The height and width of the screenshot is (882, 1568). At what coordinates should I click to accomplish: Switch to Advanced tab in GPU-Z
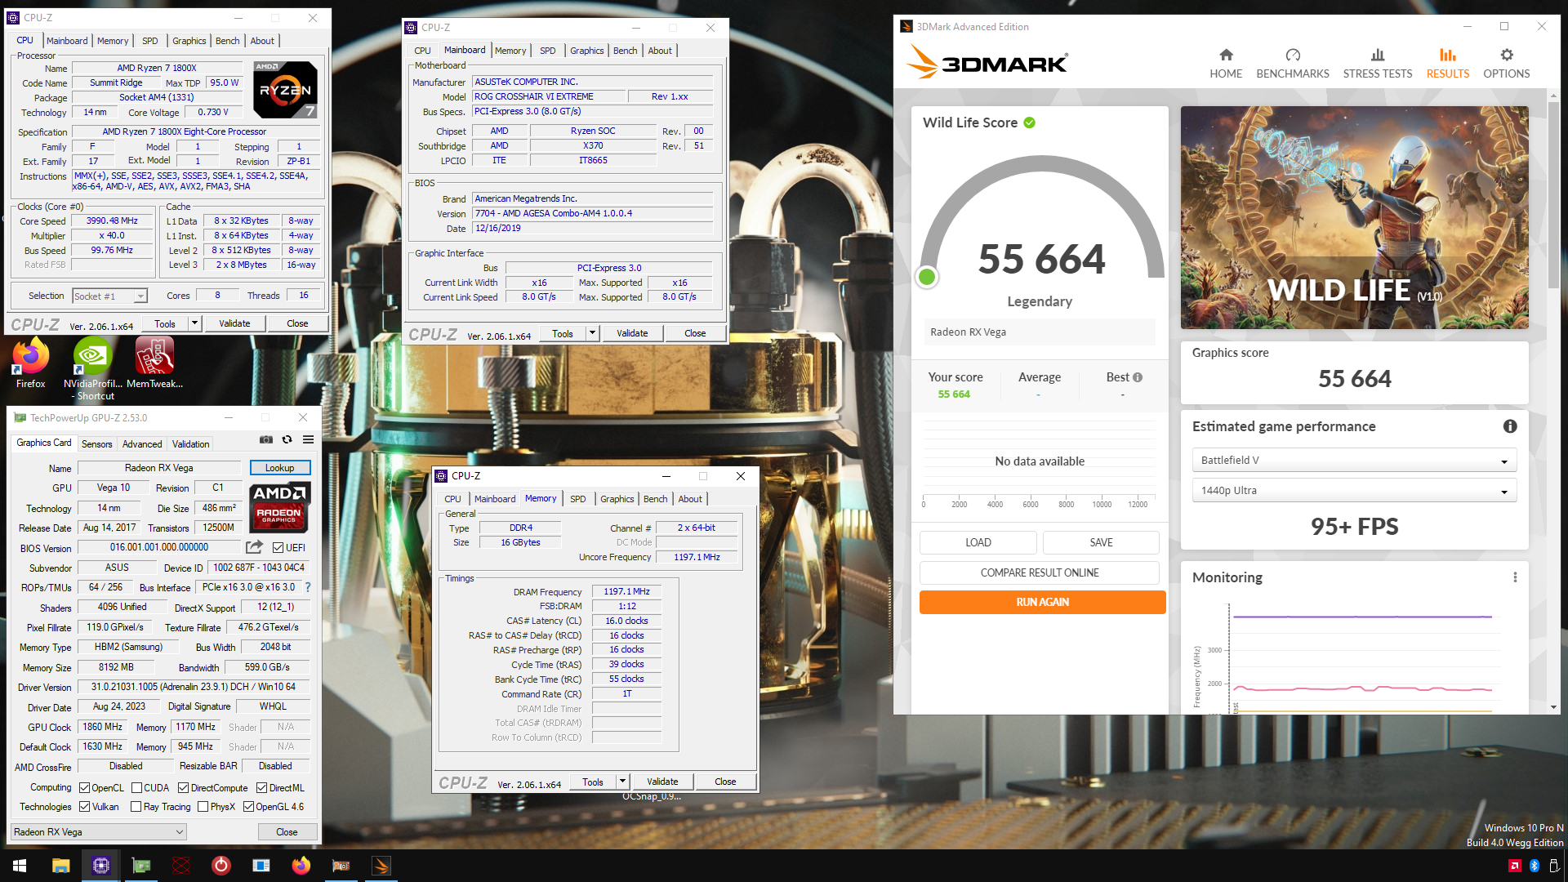coord(142,444)
